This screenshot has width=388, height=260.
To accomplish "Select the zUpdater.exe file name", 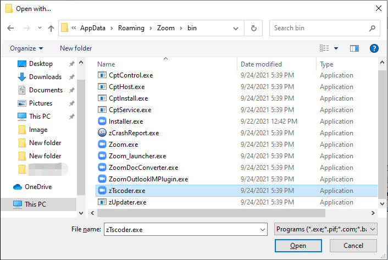I will point(128,202).
